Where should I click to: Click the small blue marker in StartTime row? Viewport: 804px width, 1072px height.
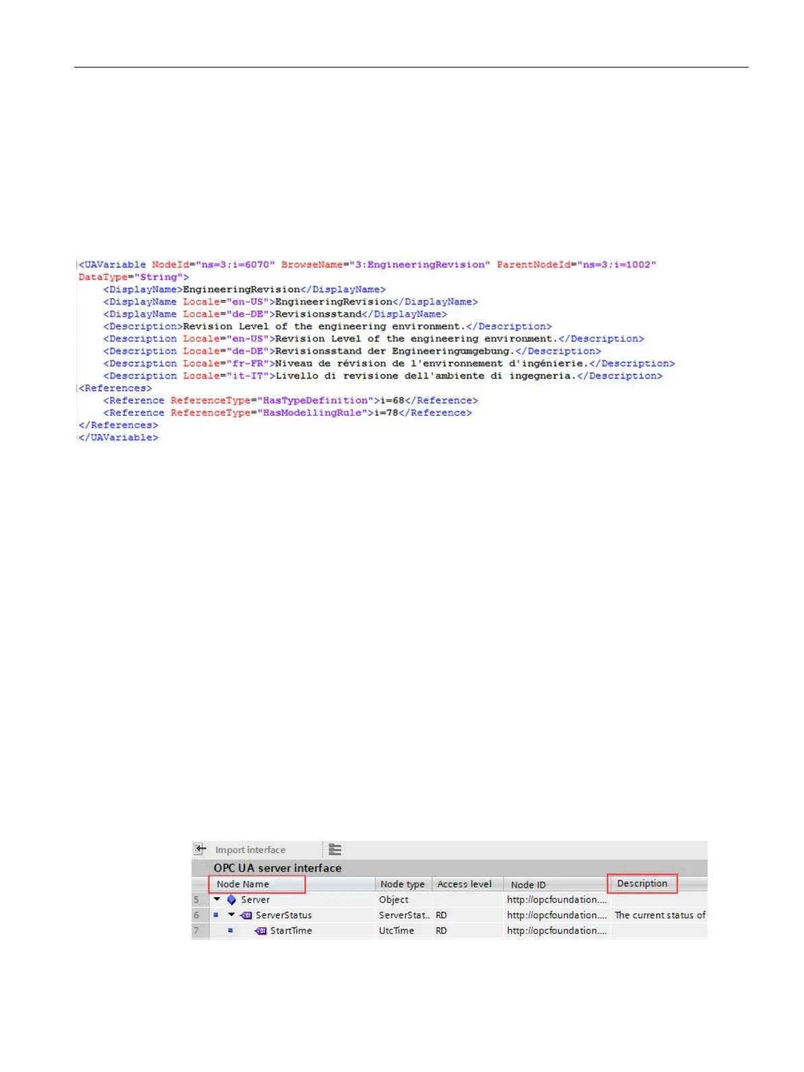pos(230,931)
